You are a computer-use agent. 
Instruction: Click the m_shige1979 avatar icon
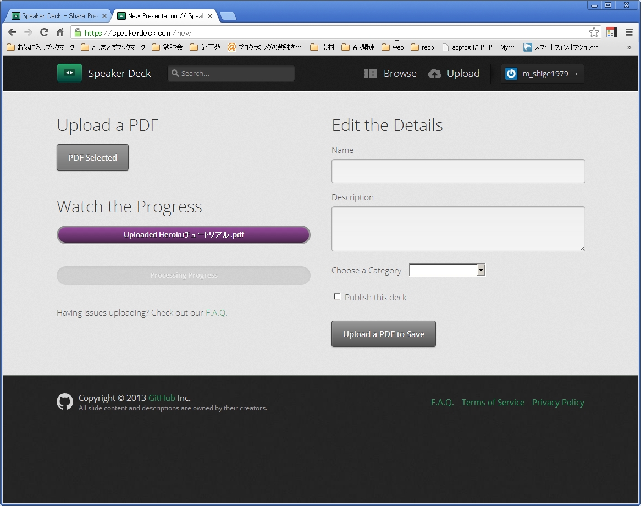511,74
